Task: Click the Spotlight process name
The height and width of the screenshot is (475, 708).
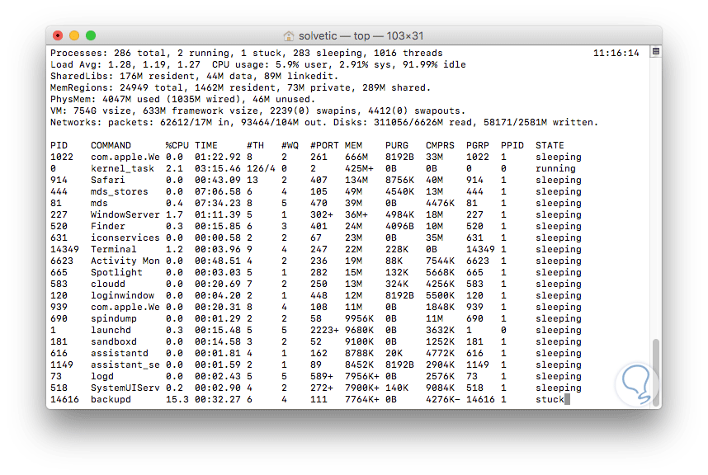Action: click(x=116, y=272)
